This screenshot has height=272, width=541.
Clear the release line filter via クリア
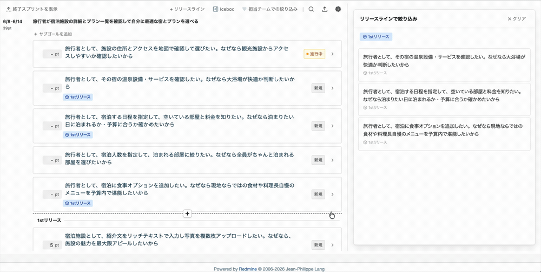[x=517, y=19]
